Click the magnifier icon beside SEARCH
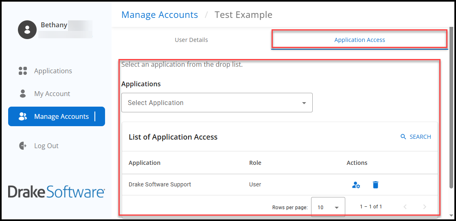 point(403,137)
